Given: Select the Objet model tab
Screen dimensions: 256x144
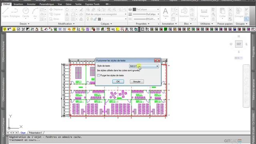Looking at the screenshot, I should pyautogui.click(x=23, y=133).
